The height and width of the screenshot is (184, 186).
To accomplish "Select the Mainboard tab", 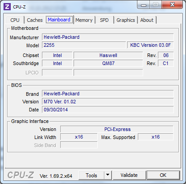I will click(59, 20).
